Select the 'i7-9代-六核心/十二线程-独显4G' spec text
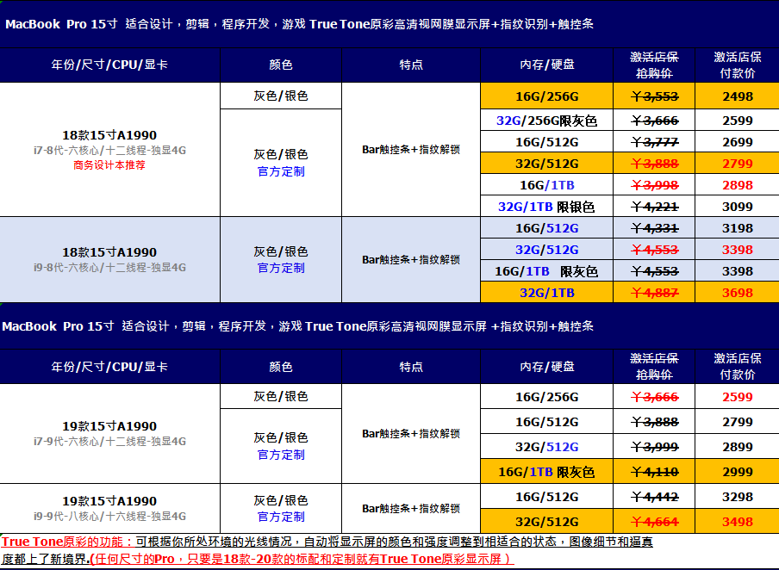This screenshot has width=779, height=570. coord(109,442)
